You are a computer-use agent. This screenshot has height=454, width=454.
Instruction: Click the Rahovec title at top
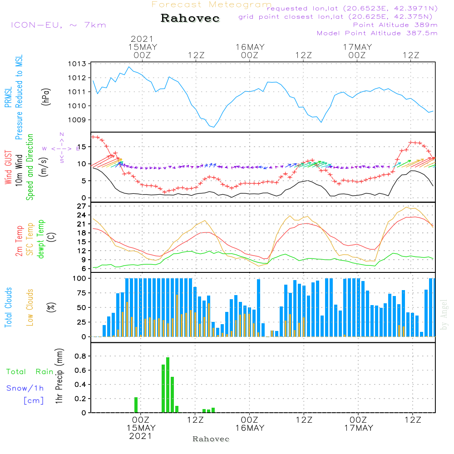coord(190,19)
